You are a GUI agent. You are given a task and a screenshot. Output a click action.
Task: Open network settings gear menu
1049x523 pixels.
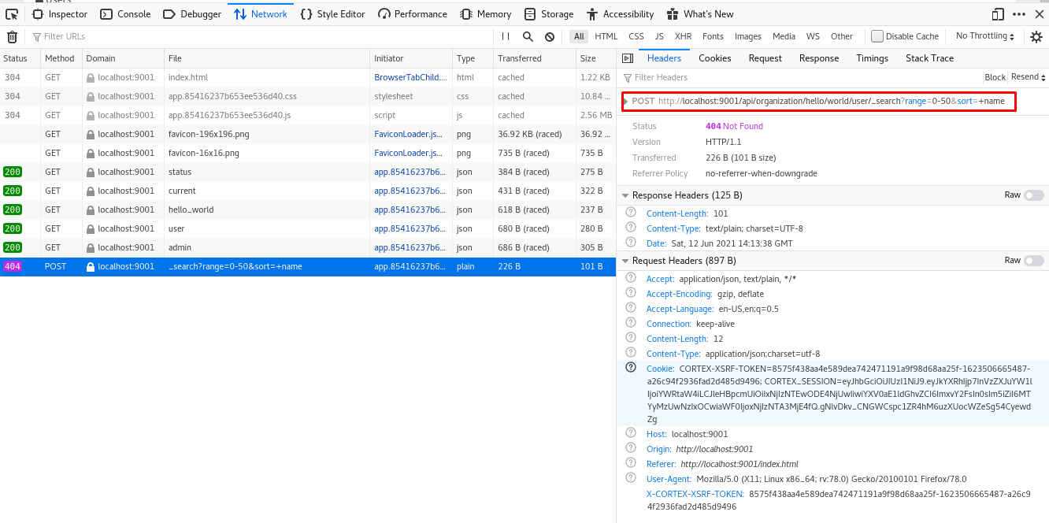click(x=1036, y=36)
